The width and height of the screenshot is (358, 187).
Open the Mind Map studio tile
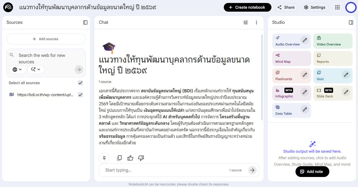click(292, 58)
